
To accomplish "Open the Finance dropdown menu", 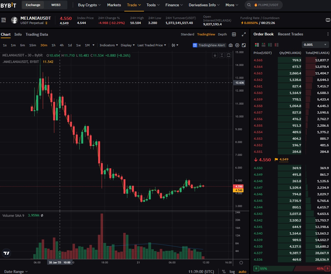I will [x=174, y=5].
